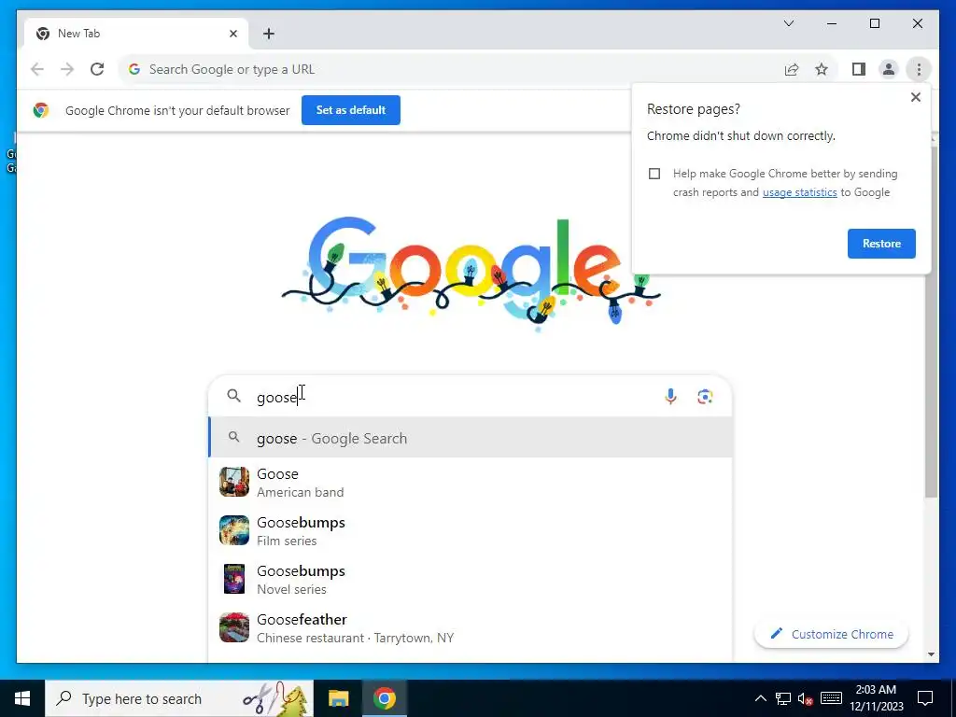
Task: Click the scrollbar down arrow
Action: click(931, 654)
